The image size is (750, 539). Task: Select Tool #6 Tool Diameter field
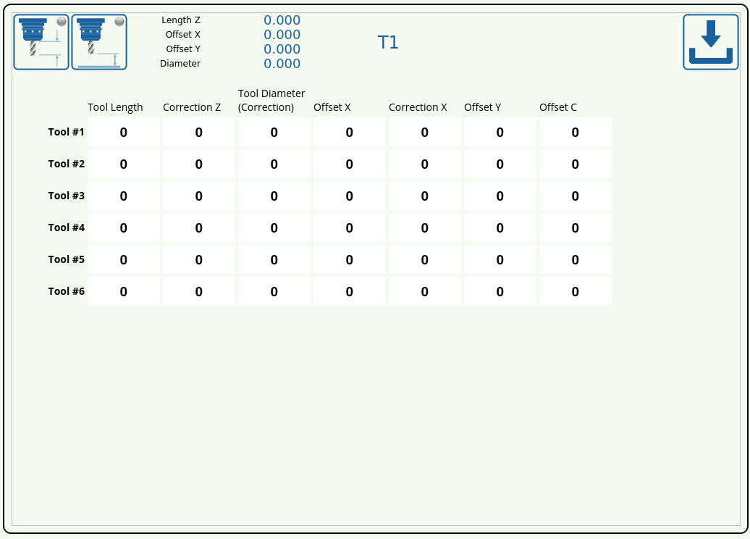(x=274, y=291)
